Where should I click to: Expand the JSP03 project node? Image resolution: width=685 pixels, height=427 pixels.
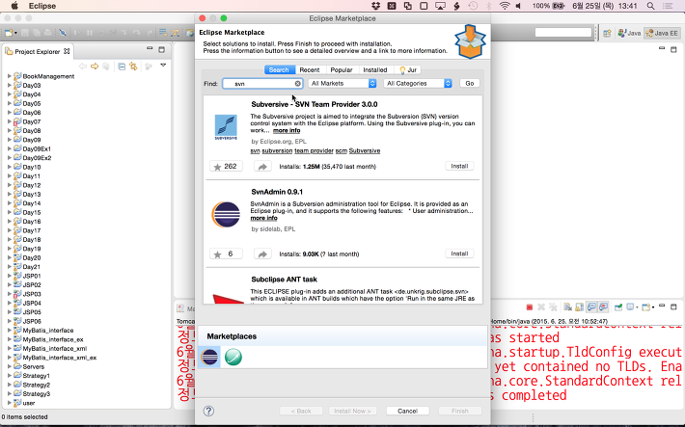(10, 294)
